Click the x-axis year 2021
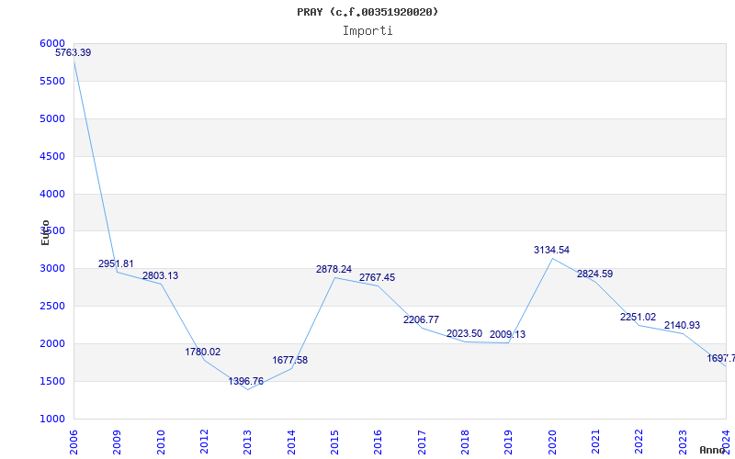This screenshot has height=459, width=735. coord(595,442)
